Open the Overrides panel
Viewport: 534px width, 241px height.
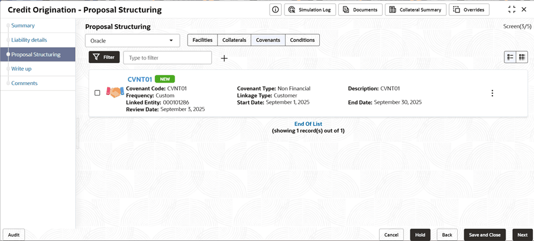(x=470, y=10)
